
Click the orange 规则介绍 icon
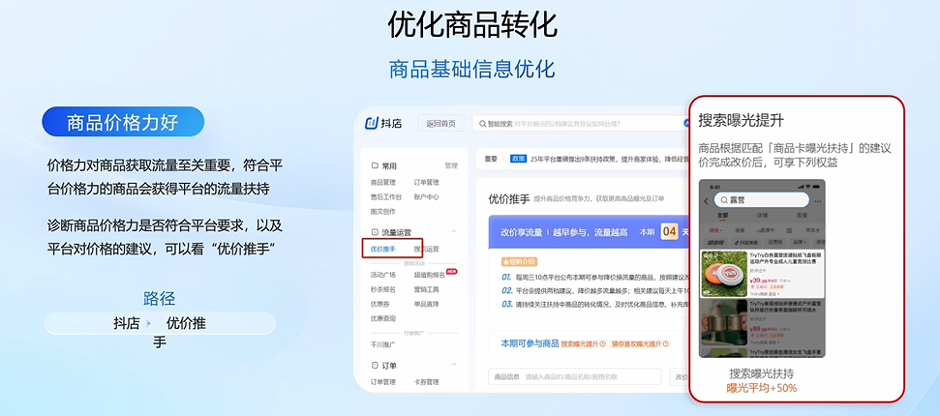click(x=504, y=261)
